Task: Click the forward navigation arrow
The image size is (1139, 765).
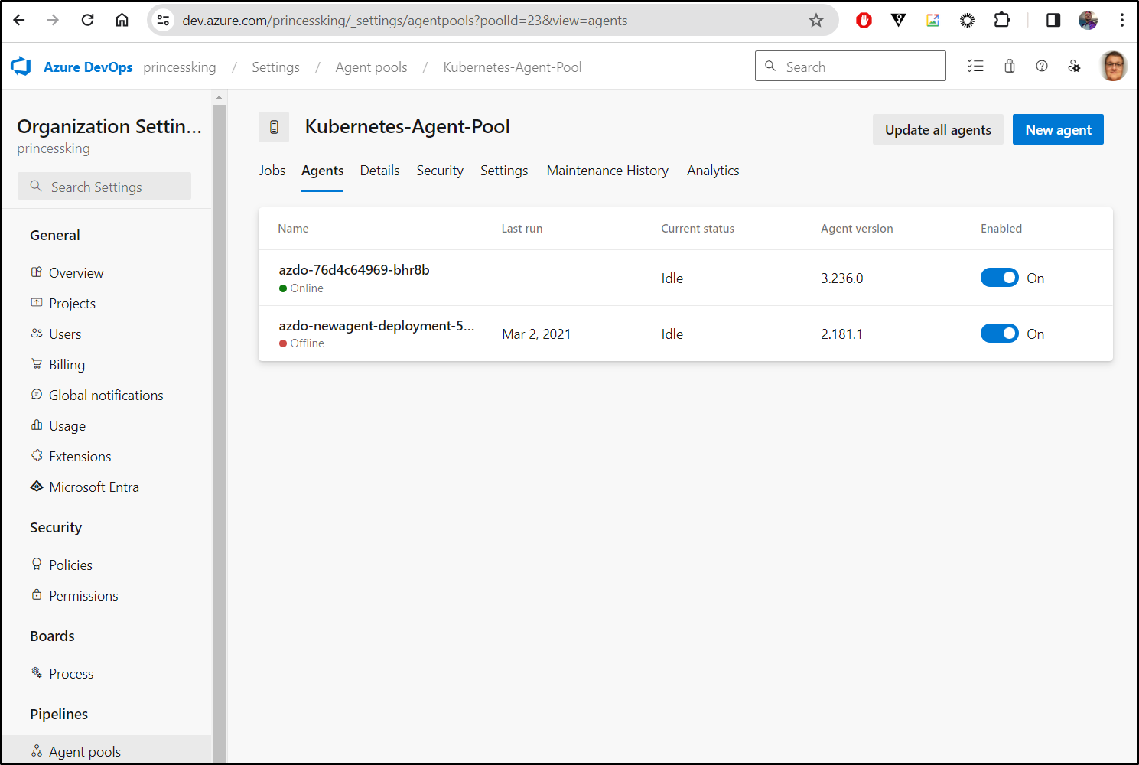Action: 53,20
